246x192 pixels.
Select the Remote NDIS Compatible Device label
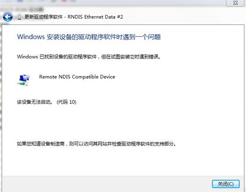77,77
